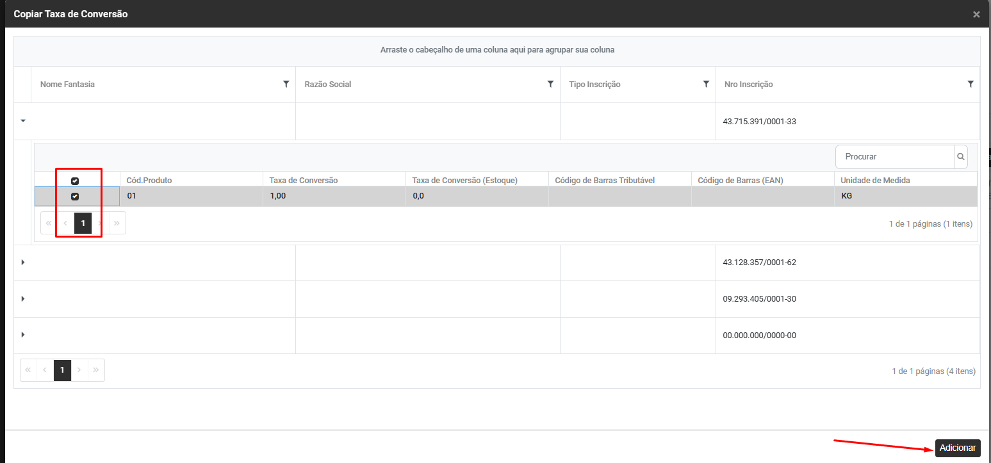Image resolution: width=991 pixels, height=463 pixels.
Task: Expand the row with inscription 43.128.357/0001-62
Action: tap(23, 262)
